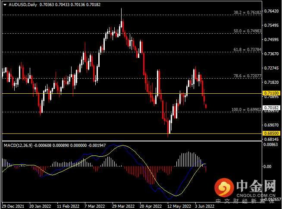Viewport: 282px width, 209px height.
Task: Click the red-orange CNGOLD logo icon
Action: click(224, 187)
